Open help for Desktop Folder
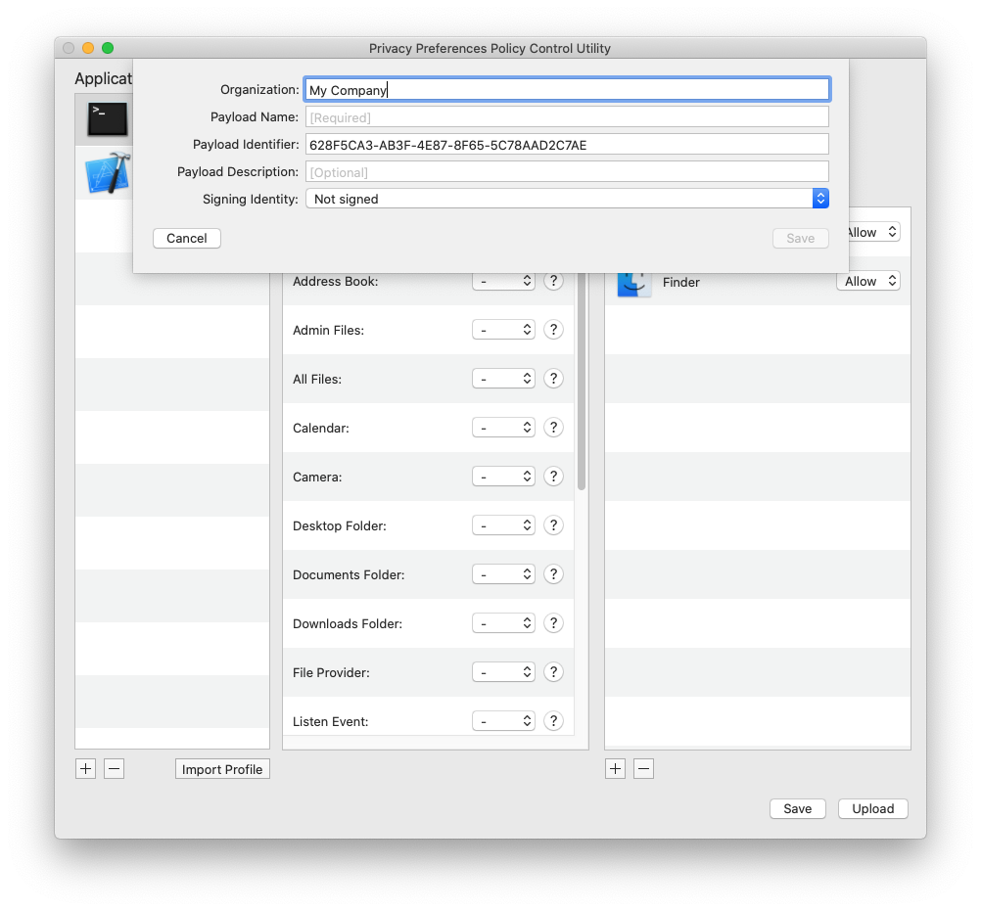This screenshot has height=911, width=981. (x=554, y=525)
